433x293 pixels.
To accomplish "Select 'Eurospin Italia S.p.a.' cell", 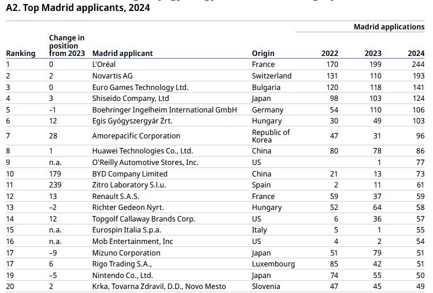I will tap(127, 230).
